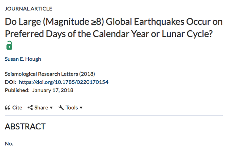The height and width of the screenshot is (159, 230).
Task: Open author Susan E. Hough's link
Action: click(23, 59)
